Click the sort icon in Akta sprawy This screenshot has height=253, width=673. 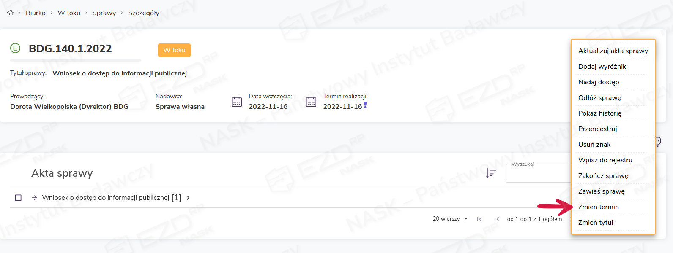[x=491, y=173]
